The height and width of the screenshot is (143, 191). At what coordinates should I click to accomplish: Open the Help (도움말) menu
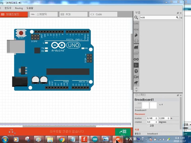click(30, 8)
